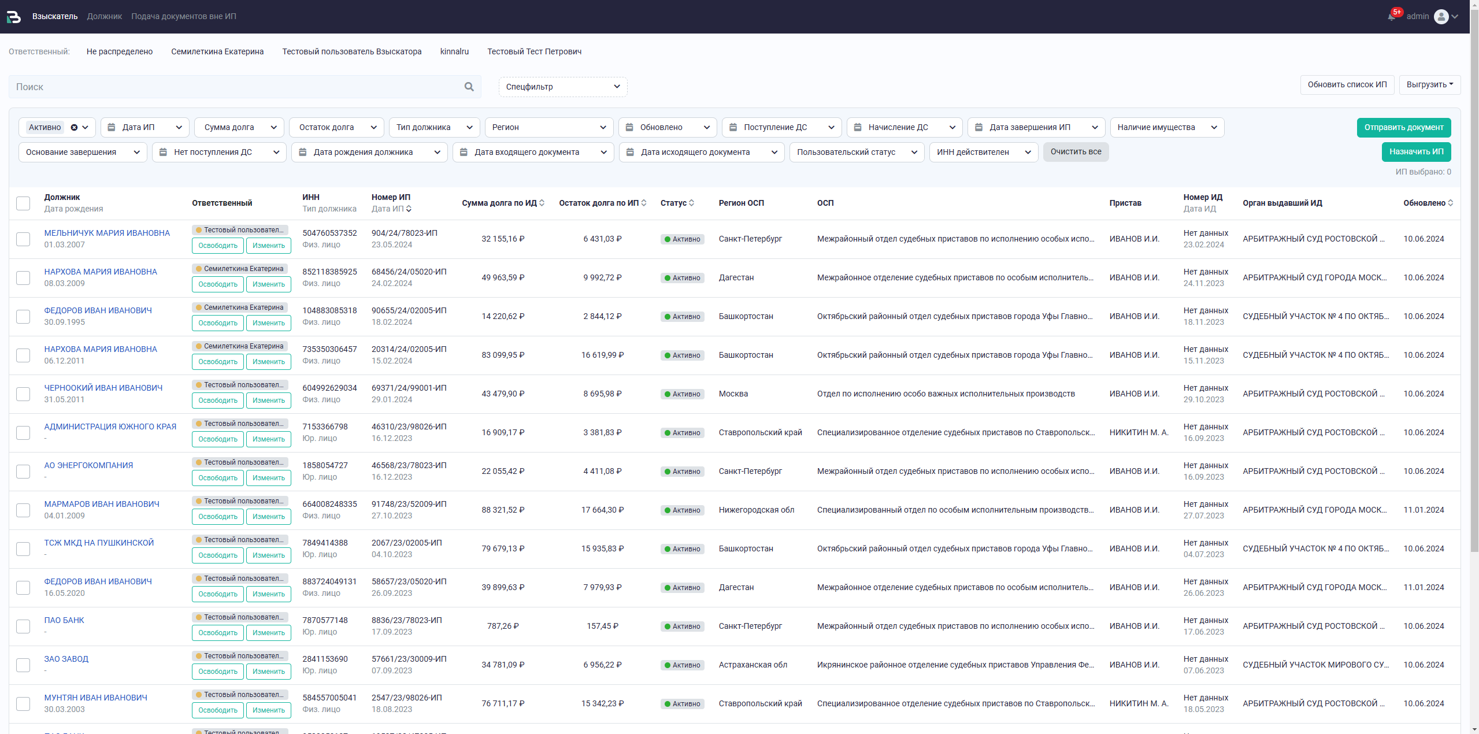1479x734 pixels.
Task: Switch to the Должник section
Action: [x=105, y=16]
